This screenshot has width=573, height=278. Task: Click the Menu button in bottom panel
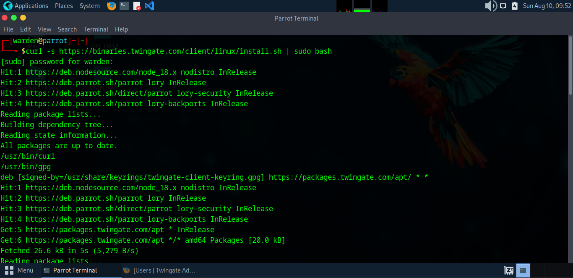pos(19,270)
